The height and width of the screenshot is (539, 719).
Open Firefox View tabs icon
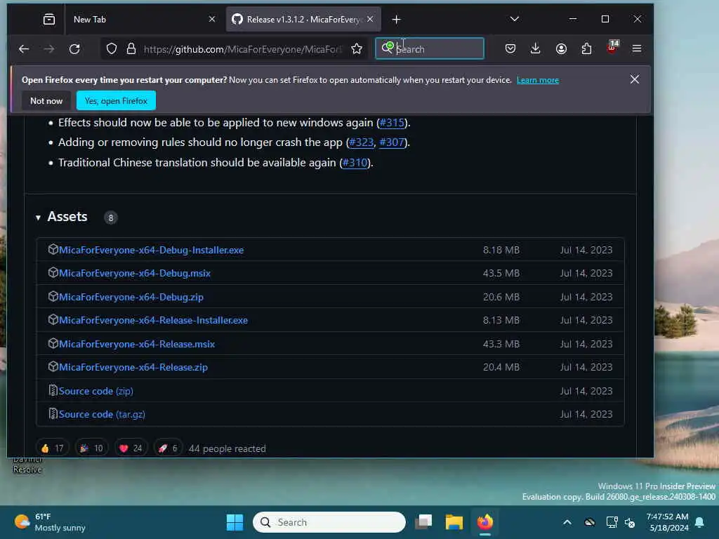[x=49, y=19]
